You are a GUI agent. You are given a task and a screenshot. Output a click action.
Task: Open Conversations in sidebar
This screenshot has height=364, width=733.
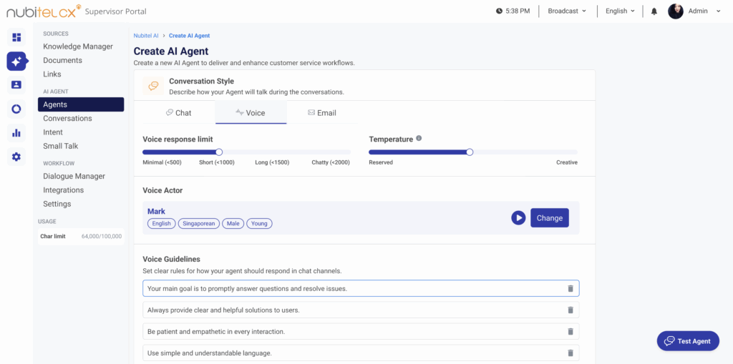point(67,118)
